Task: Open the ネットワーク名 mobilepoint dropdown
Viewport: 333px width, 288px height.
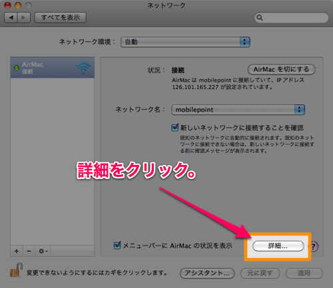Action: click(238, 110)
